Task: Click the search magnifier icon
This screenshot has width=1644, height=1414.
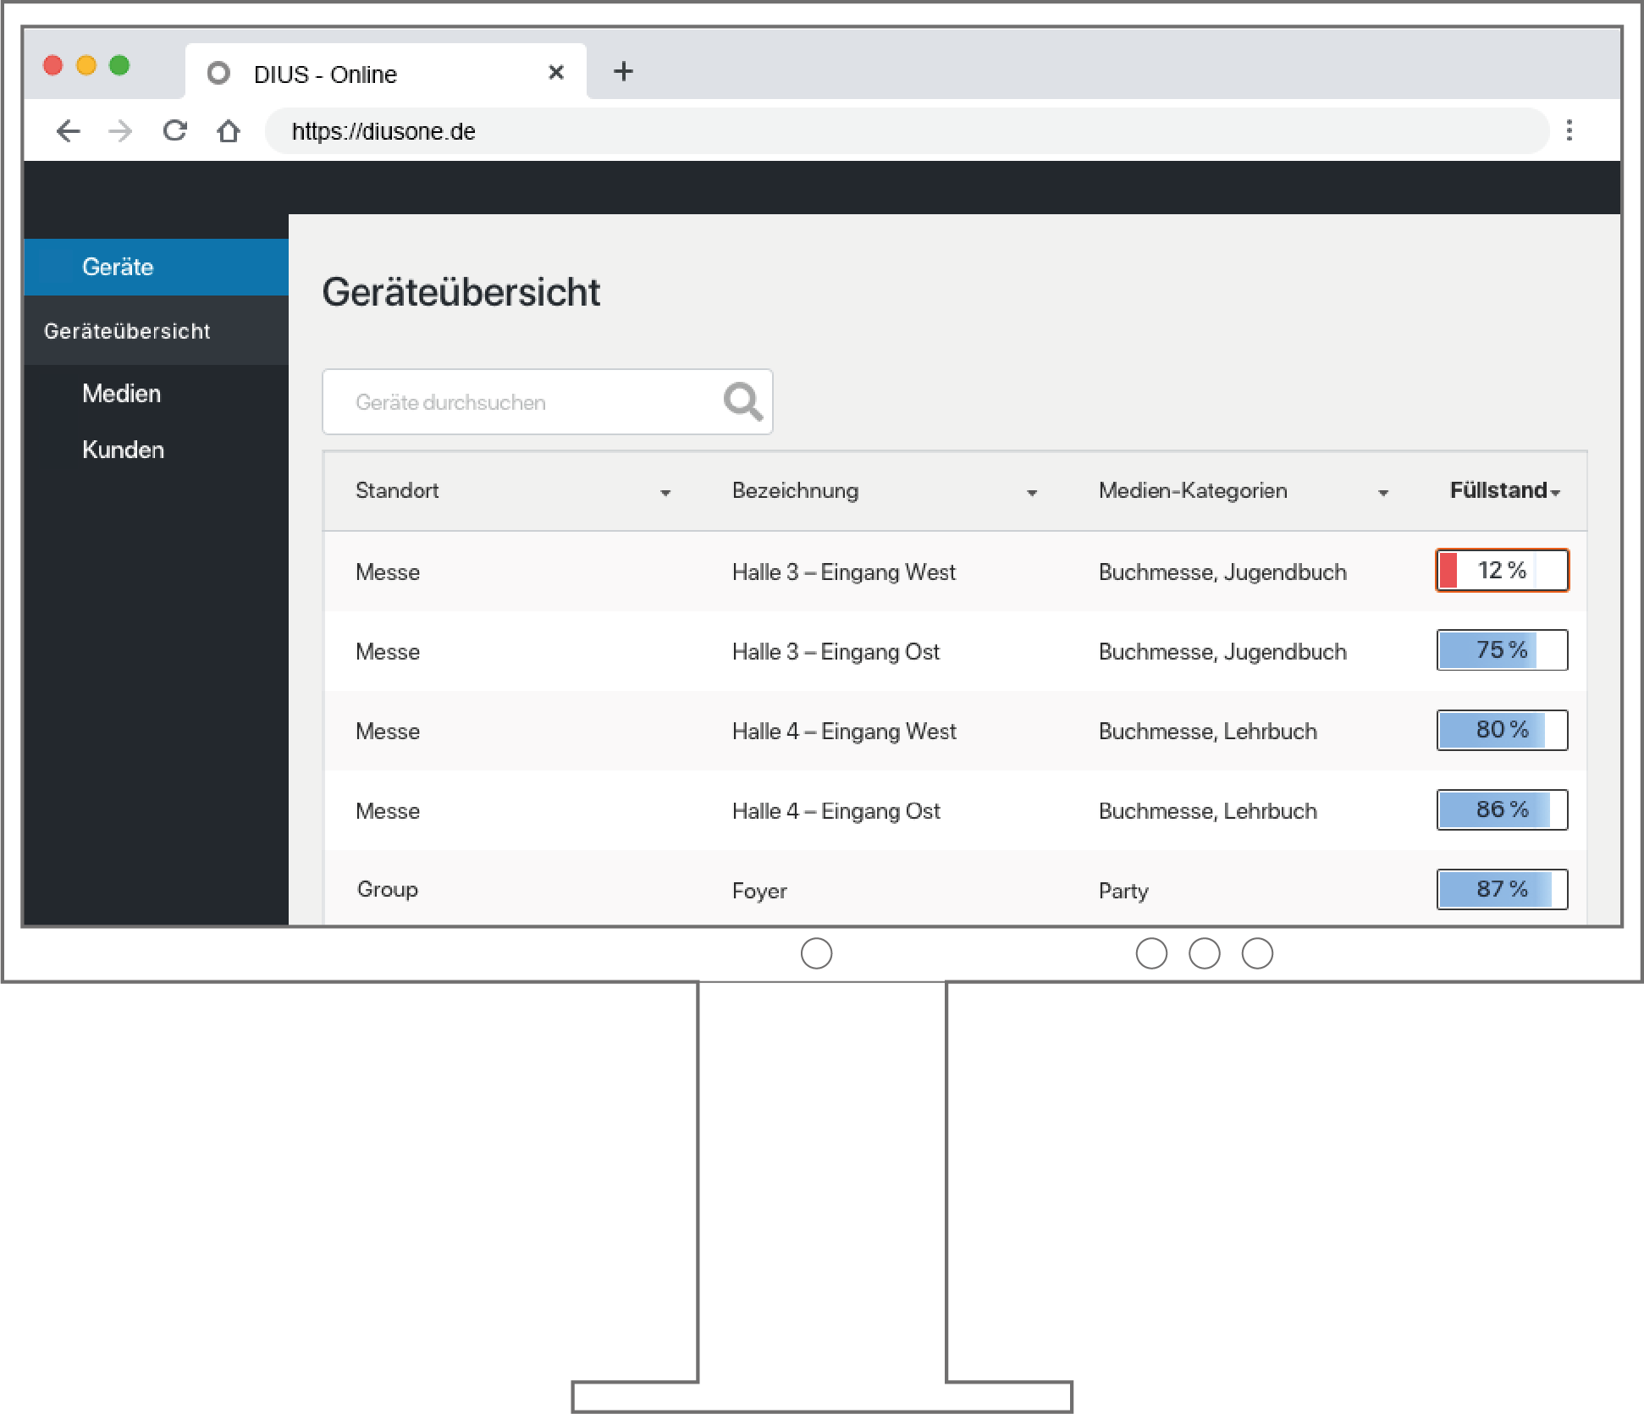Action: 743,401
